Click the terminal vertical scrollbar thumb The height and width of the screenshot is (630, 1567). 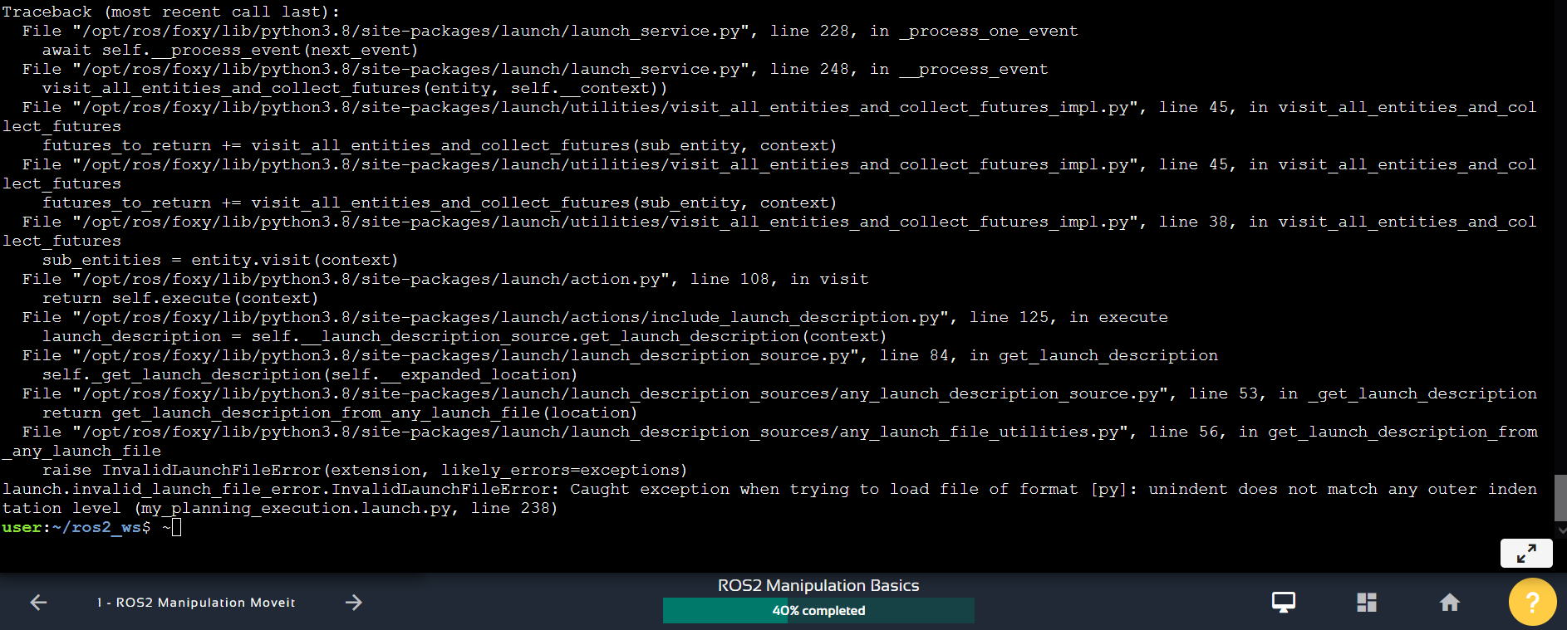click(x=1560, y=497)
